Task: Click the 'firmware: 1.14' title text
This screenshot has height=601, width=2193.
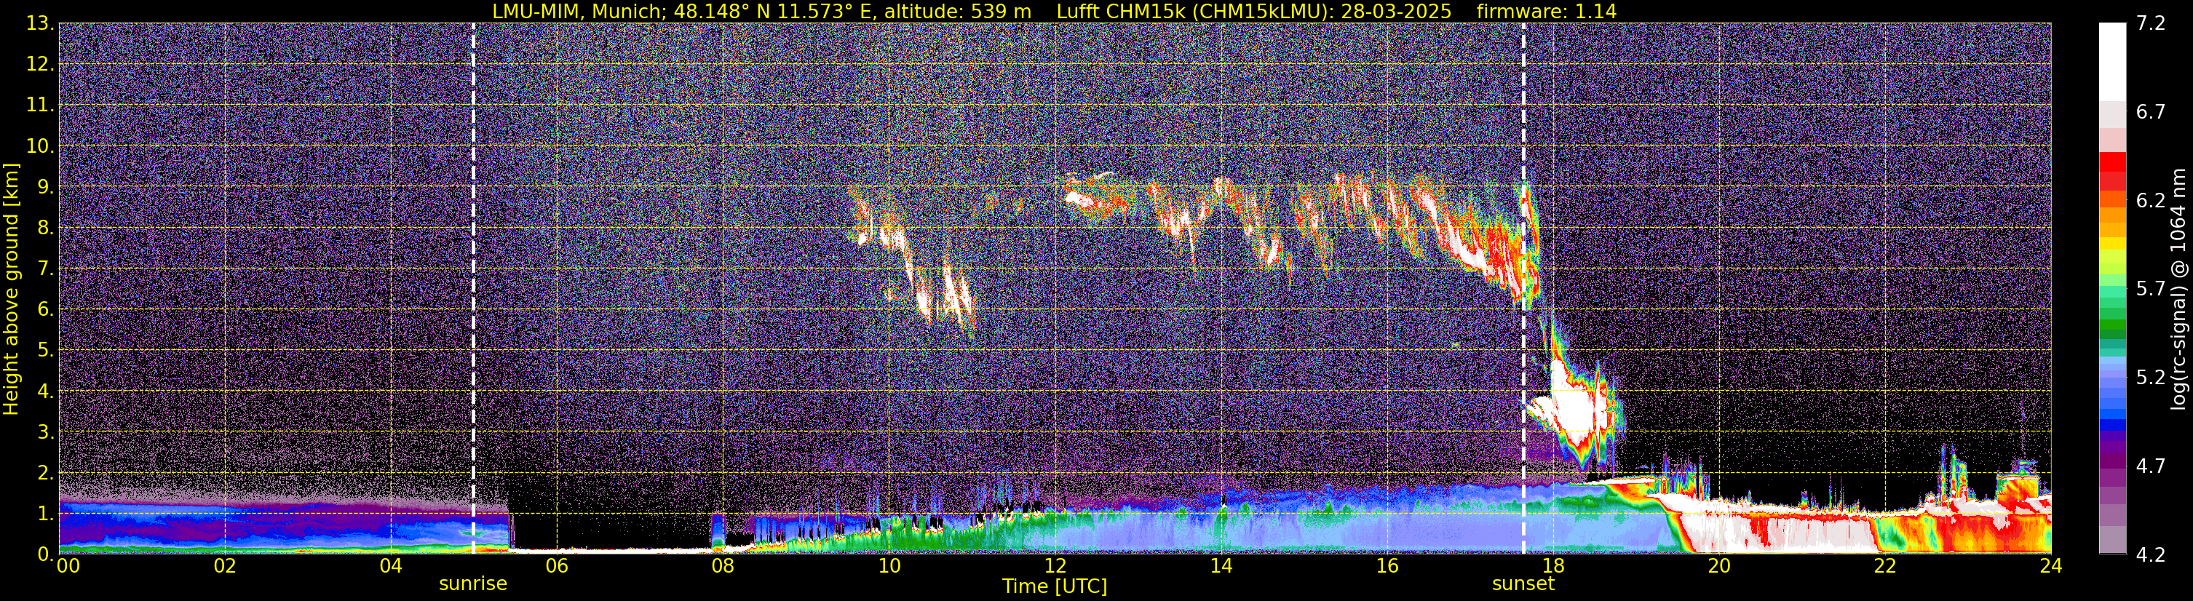Action: [x=1547, y=12]
